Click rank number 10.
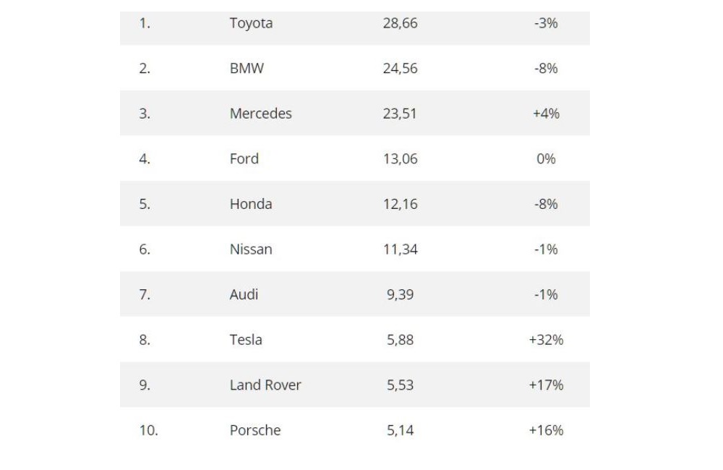The height and width of the screenshot is (470, 723). pyautogui.click(x=148, y=430)
